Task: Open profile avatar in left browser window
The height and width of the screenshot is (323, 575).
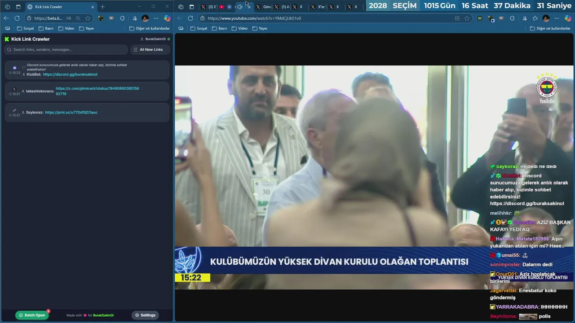Action: [145, 18]
